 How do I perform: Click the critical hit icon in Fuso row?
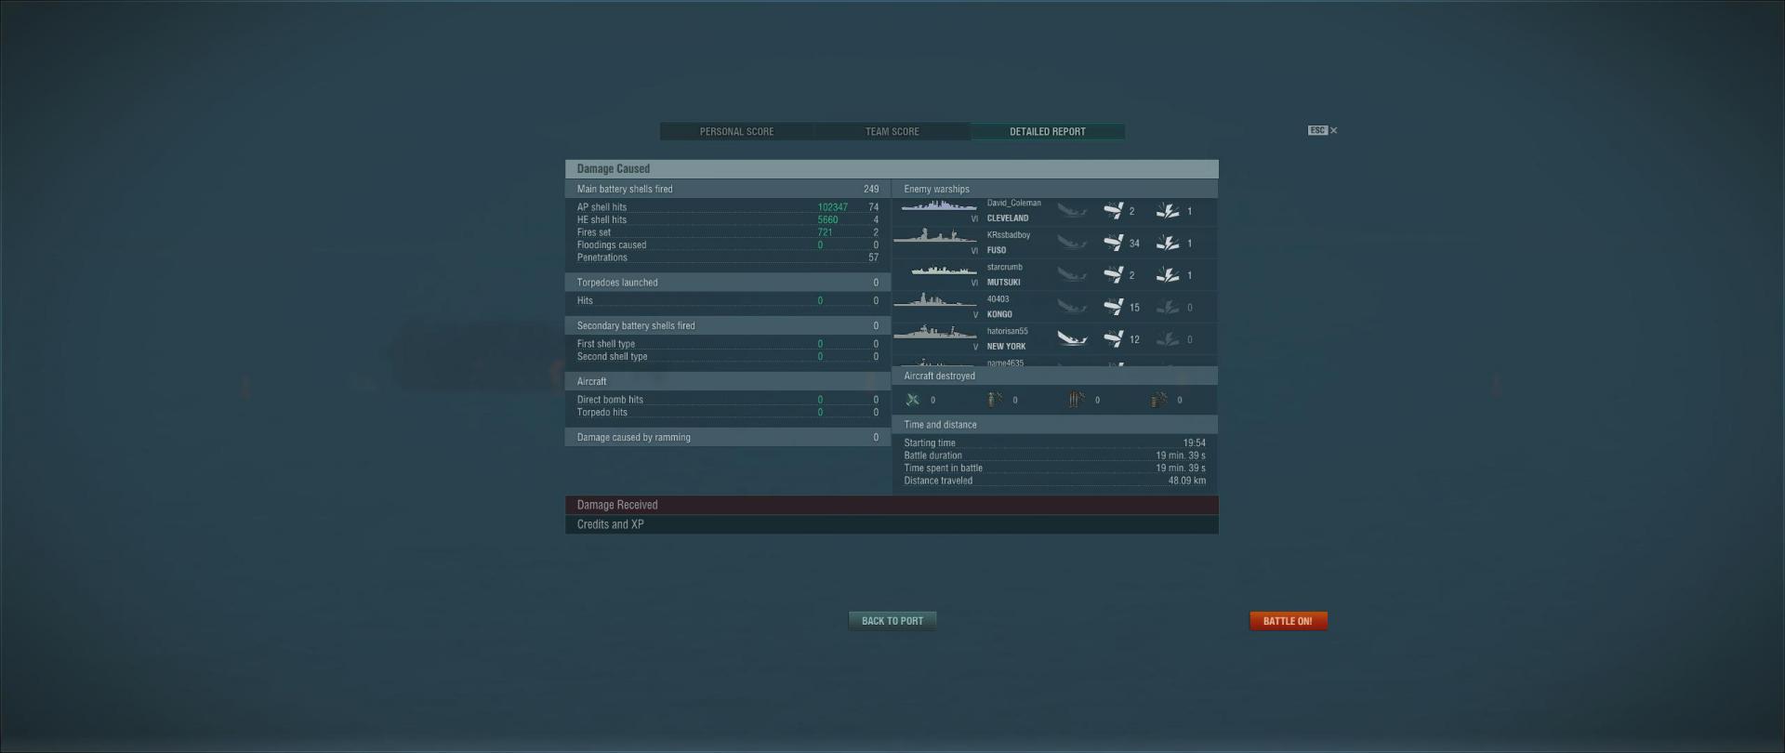click(x=1168, y=243)
